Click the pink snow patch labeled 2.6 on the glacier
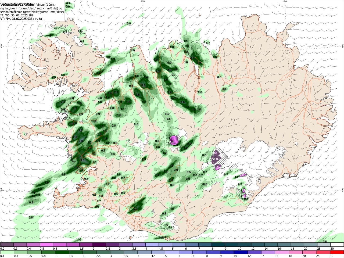This screenshot has width=344, height=258. point(174,140)
